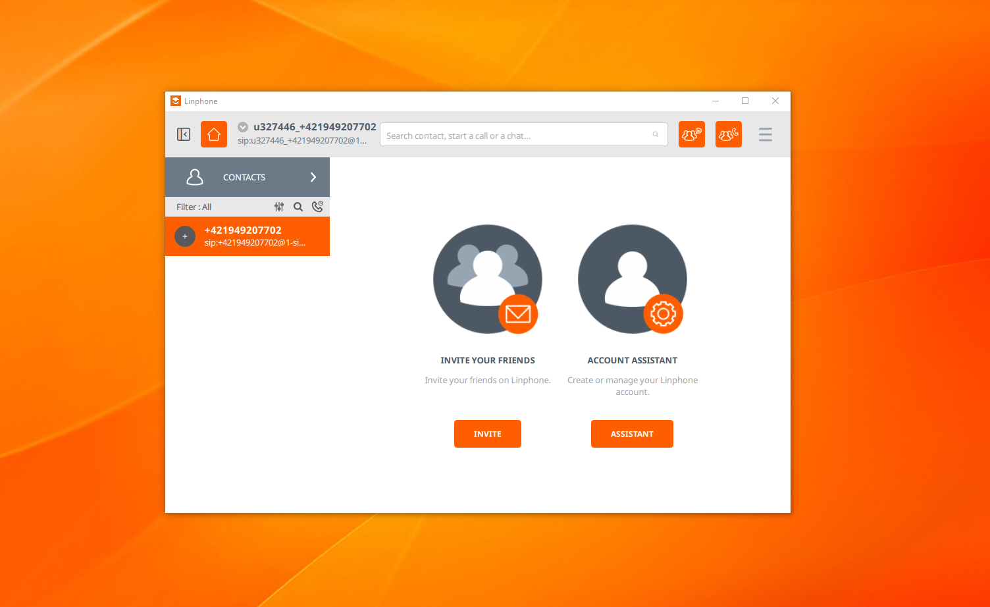Open the hamburger main menu
The width and height of the screenshot is (990, 607).
coord(765,134)
